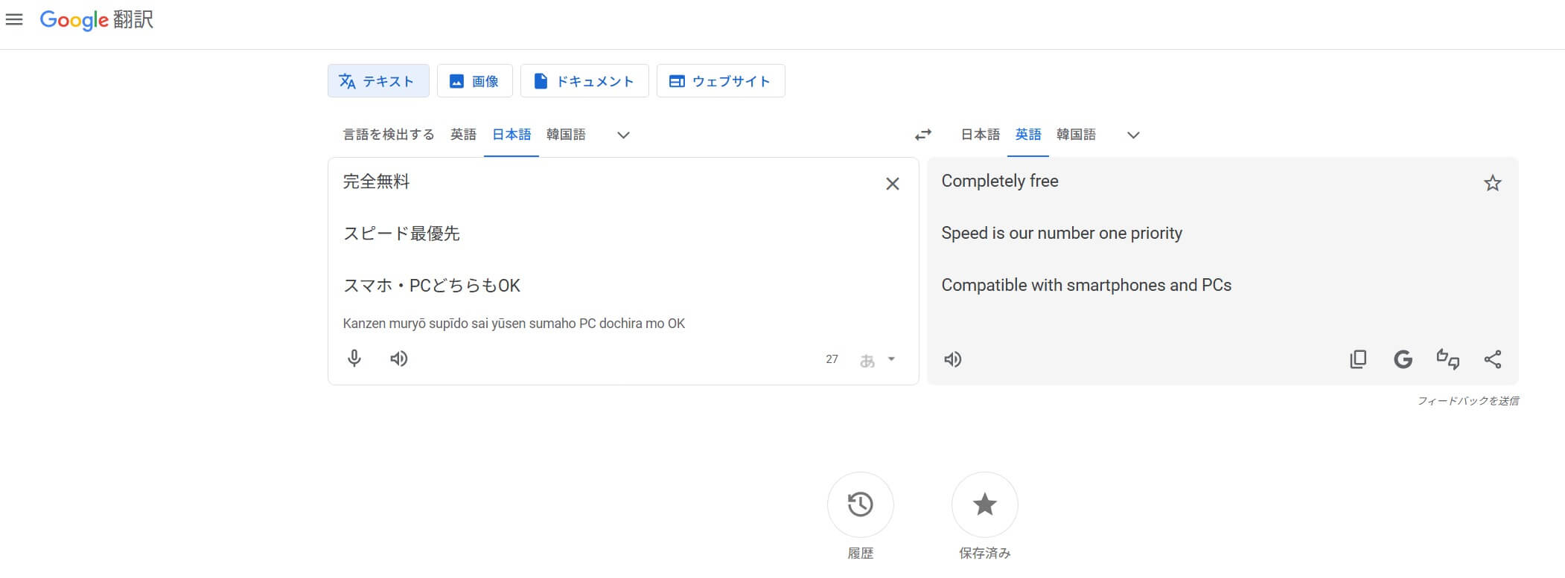Expand target language list chevron
The width and height of the screenshot is (1565, 578).
(x=1133, y=135)
